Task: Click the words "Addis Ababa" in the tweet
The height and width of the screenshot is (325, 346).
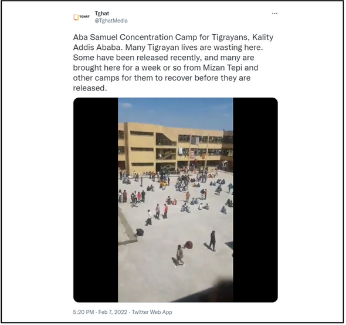Action: click(97, 47)
